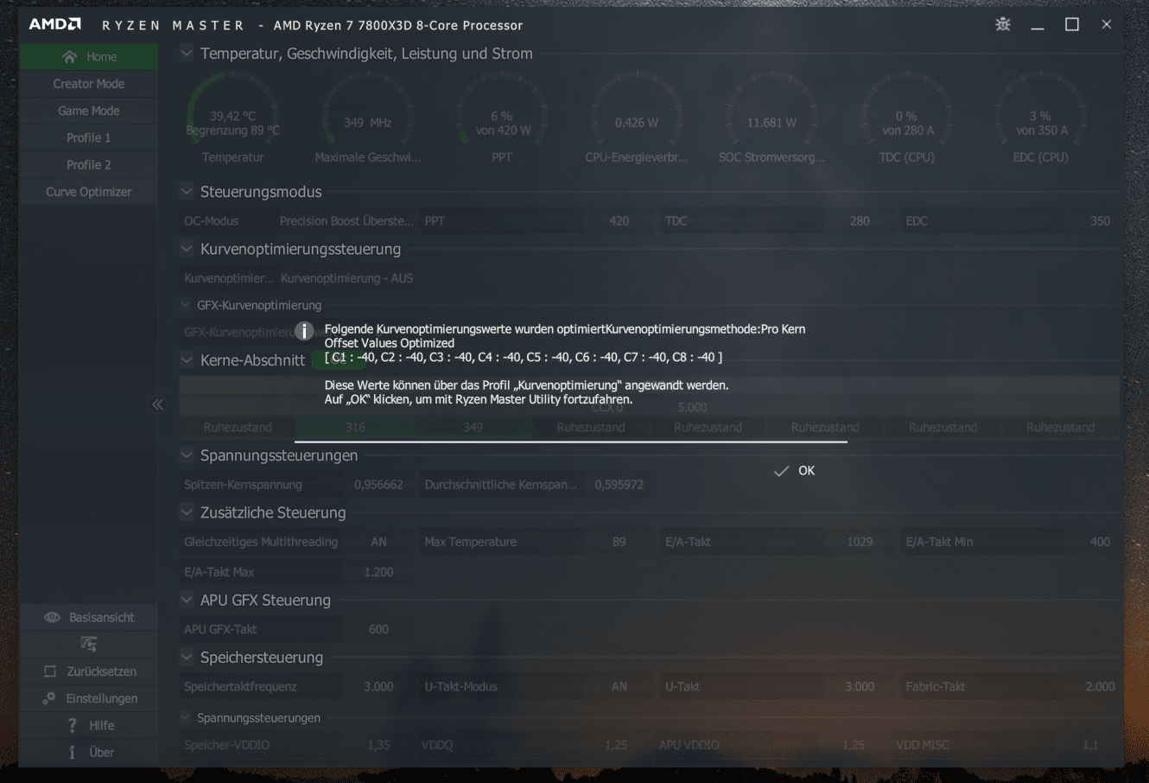Select Profile 1

[x=89, y=137]
